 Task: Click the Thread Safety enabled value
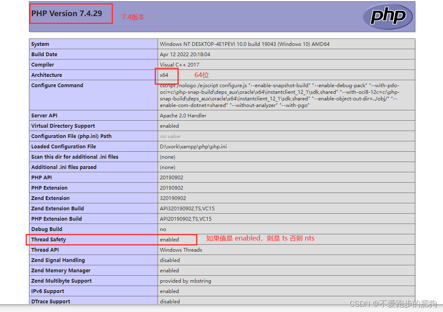click(x=171, y=239)
